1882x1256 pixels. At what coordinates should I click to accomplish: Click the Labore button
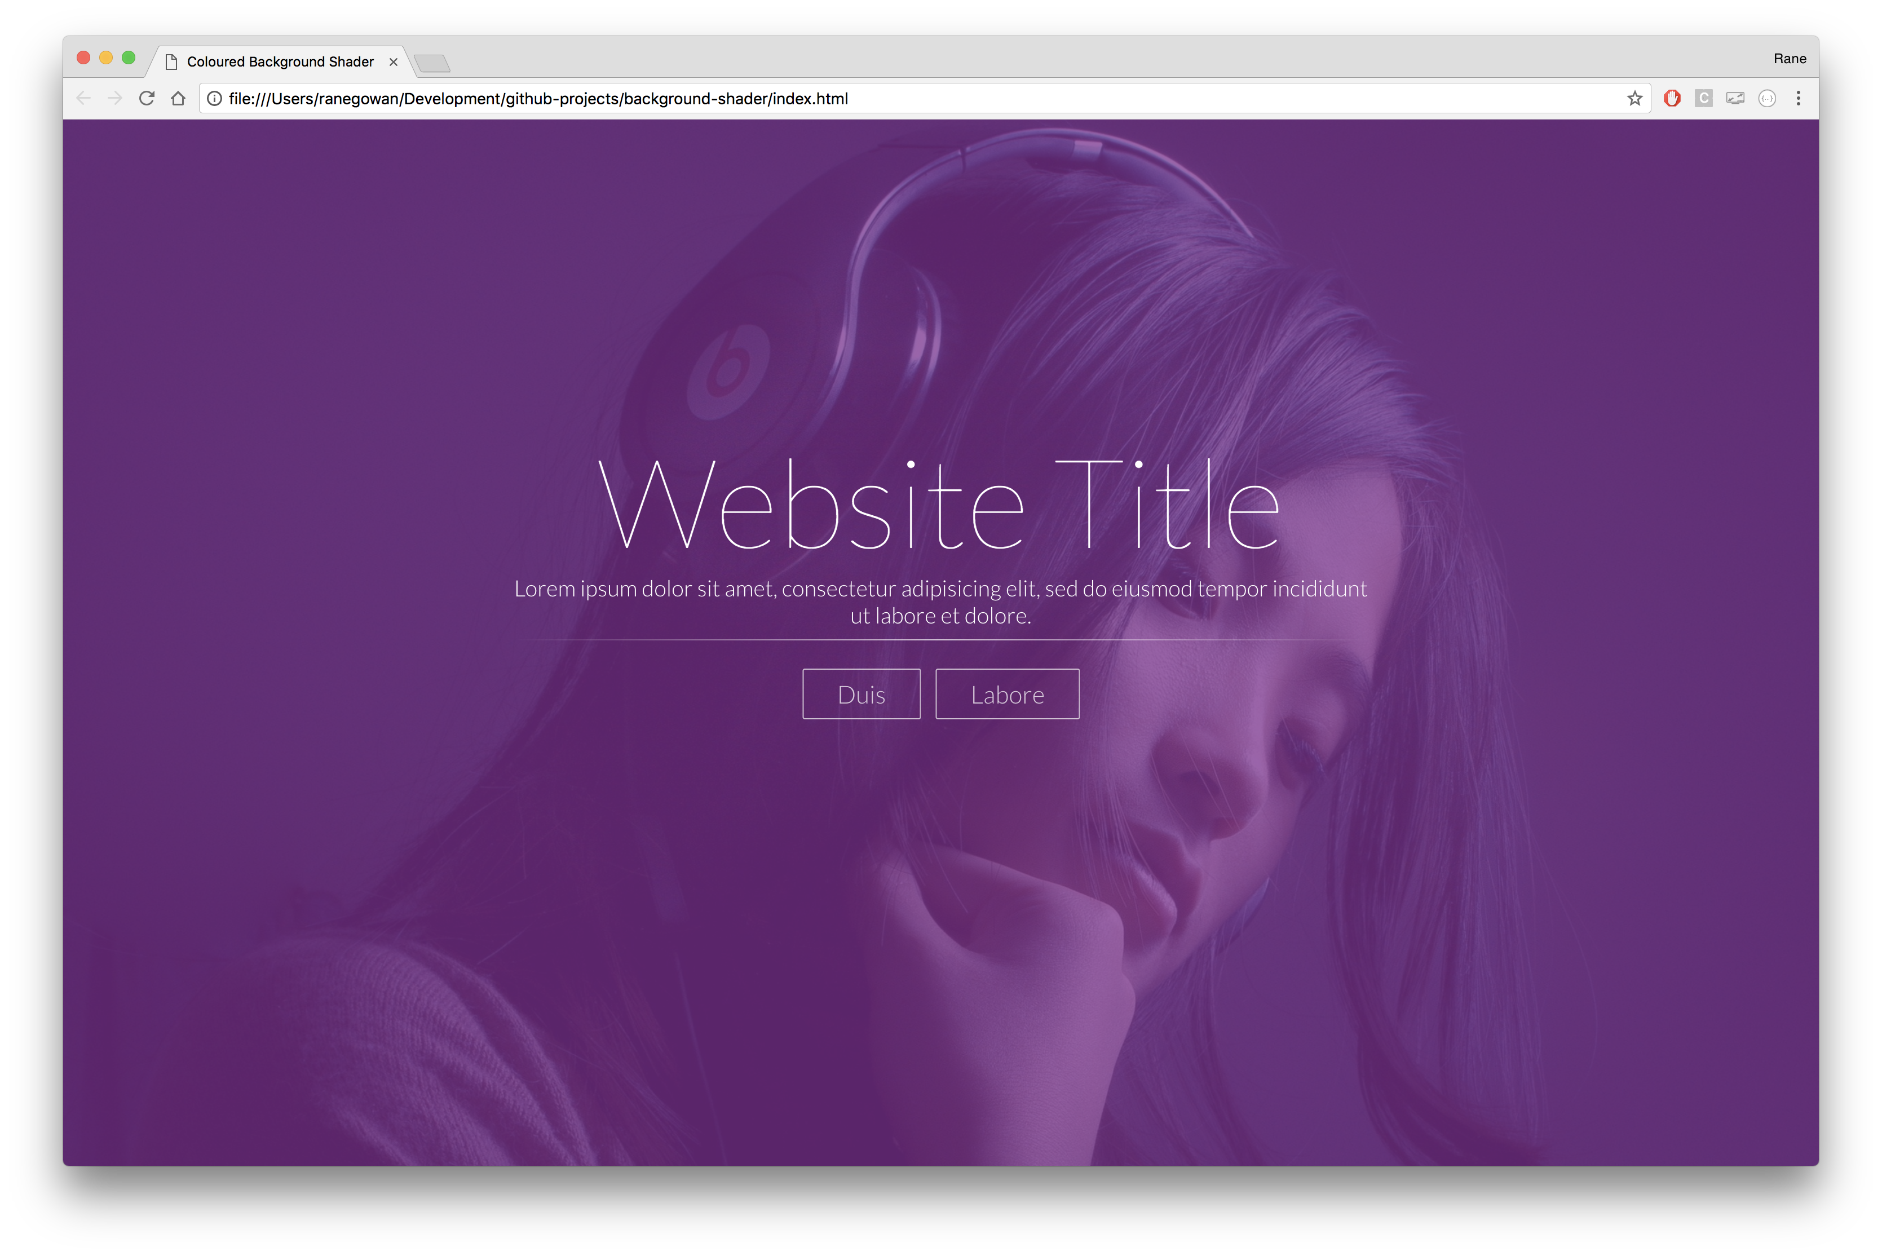(1007, 694)
